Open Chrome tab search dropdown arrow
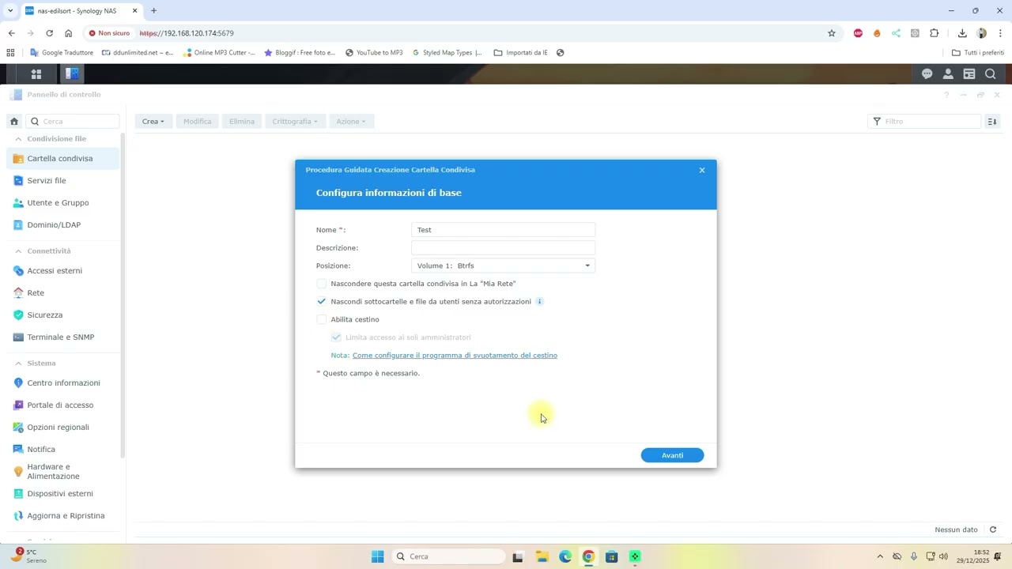This screenshot has width=1012, height=569. pyautogui.click(x=10, y=10)
